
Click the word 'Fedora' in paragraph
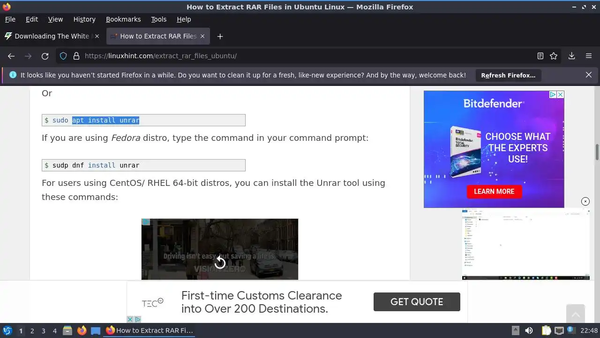[x=126, y=138]
